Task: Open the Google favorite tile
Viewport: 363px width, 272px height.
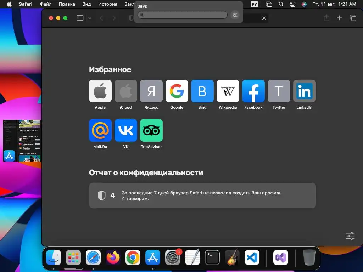Action: click(177, 91)
